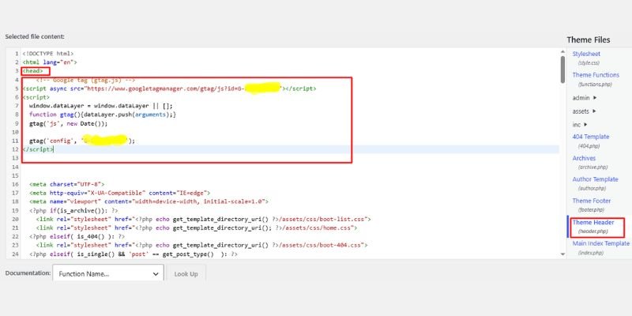Click the Selected file content label

(x=35, y=36)
